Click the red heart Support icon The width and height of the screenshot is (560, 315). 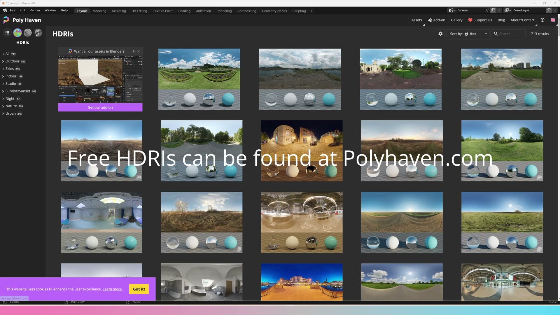tap(470, 20)
